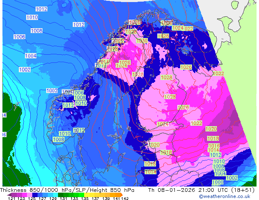The width and height of the screenshot is (259, 200).
Task: Click the legend value 141
Action: [116, 198]
